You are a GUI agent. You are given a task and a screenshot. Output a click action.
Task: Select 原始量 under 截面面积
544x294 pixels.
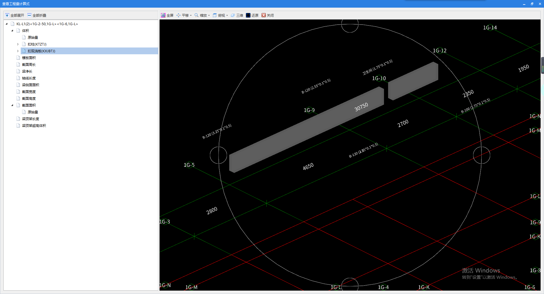click(33, 112)
